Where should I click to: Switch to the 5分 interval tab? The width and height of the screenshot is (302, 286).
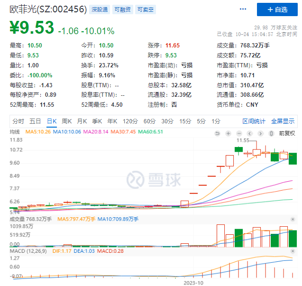click(201, 121)
